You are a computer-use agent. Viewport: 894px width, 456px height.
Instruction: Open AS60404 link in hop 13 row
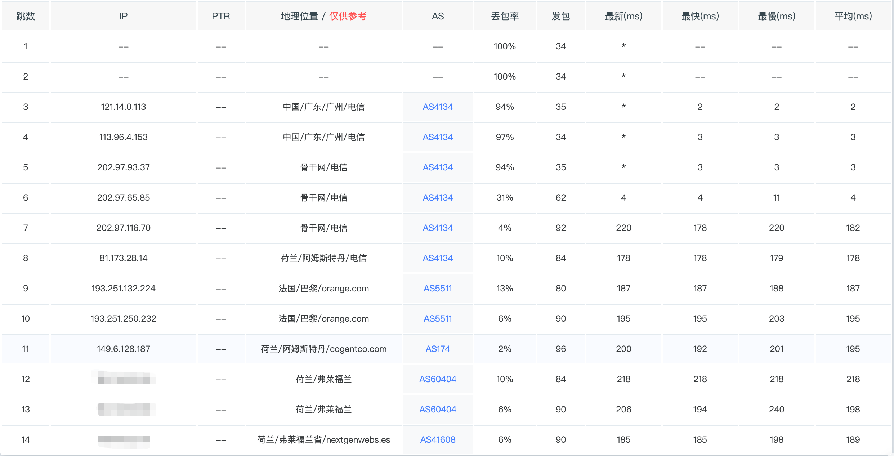point(438,410)
